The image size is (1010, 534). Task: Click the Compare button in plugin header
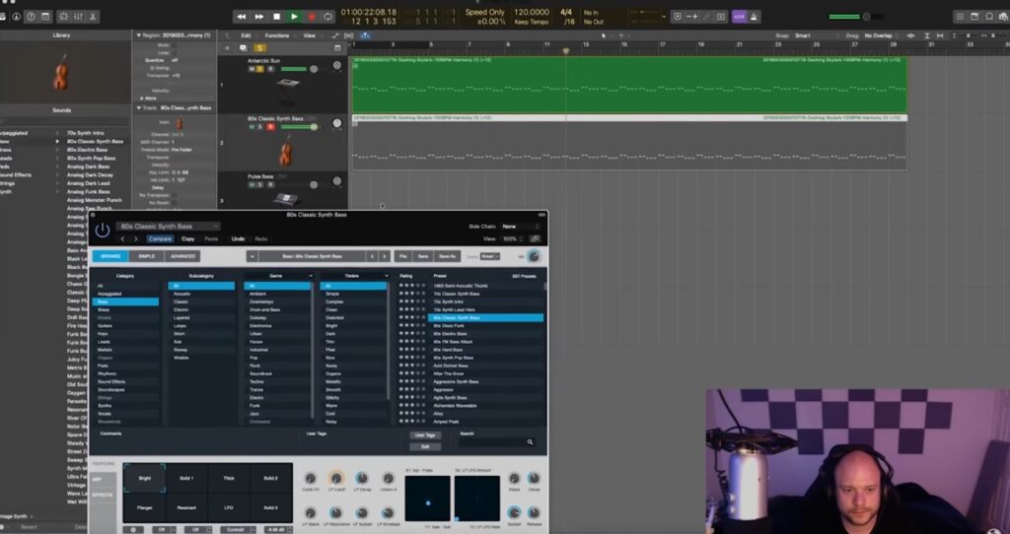tap(160, 238)
